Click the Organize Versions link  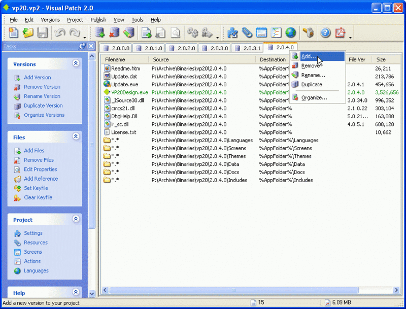pos(44,115)
